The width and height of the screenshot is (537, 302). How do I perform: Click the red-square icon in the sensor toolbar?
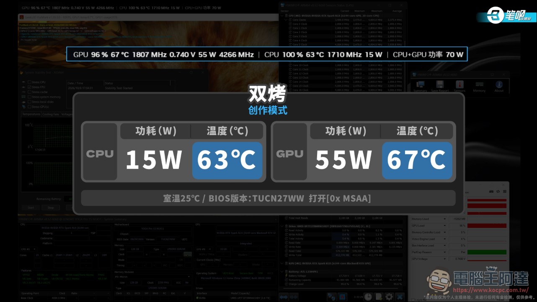(x=342, y=297)
